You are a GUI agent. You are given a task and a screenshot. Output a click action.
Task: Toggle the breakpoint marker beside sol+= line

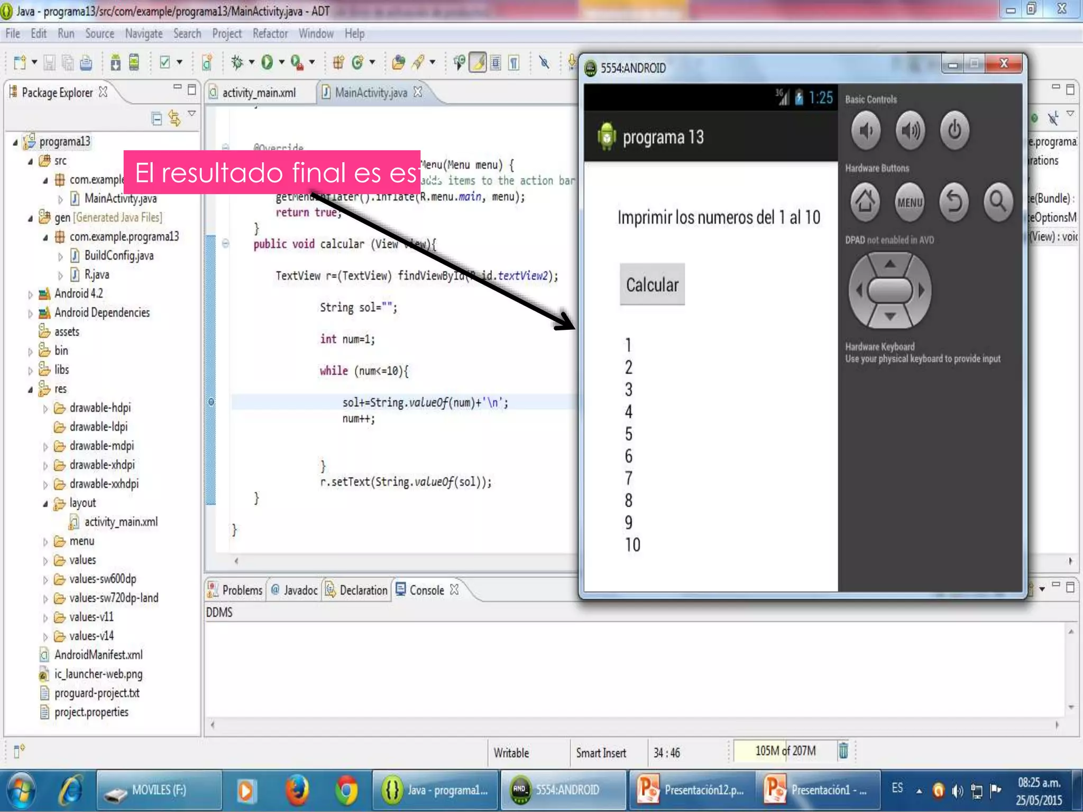pos(211,402)
